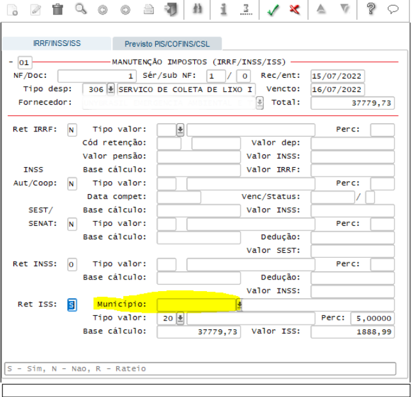The height and width of the screenshot is (397, 412).
Task: Click the Aut/Coop field showing N
Action: pyautogui.click(x=72, y=184)
